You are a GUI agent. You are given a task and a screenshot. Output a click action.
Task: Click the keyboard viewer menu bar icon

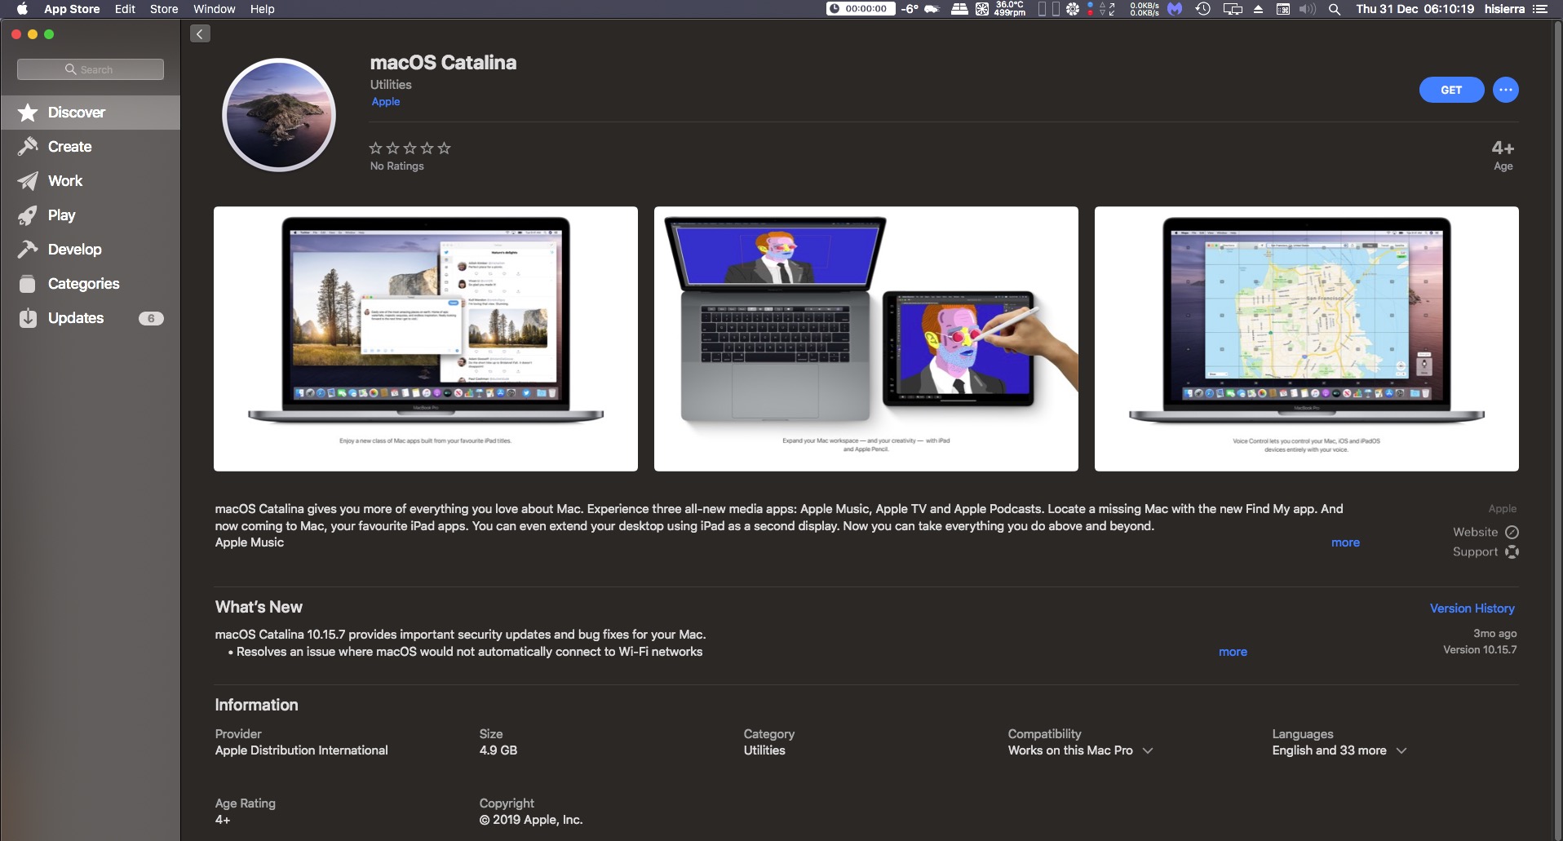pos(1282,9)
